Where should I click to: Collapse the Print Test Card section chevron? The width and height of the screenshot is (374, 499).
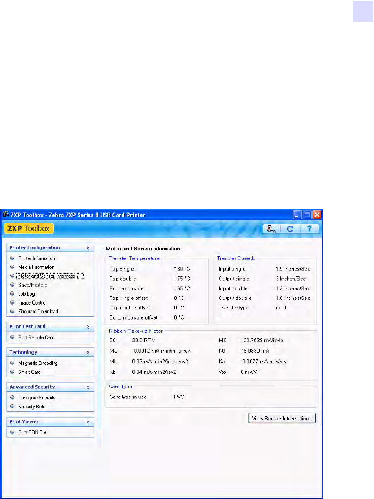coord(88,327)
